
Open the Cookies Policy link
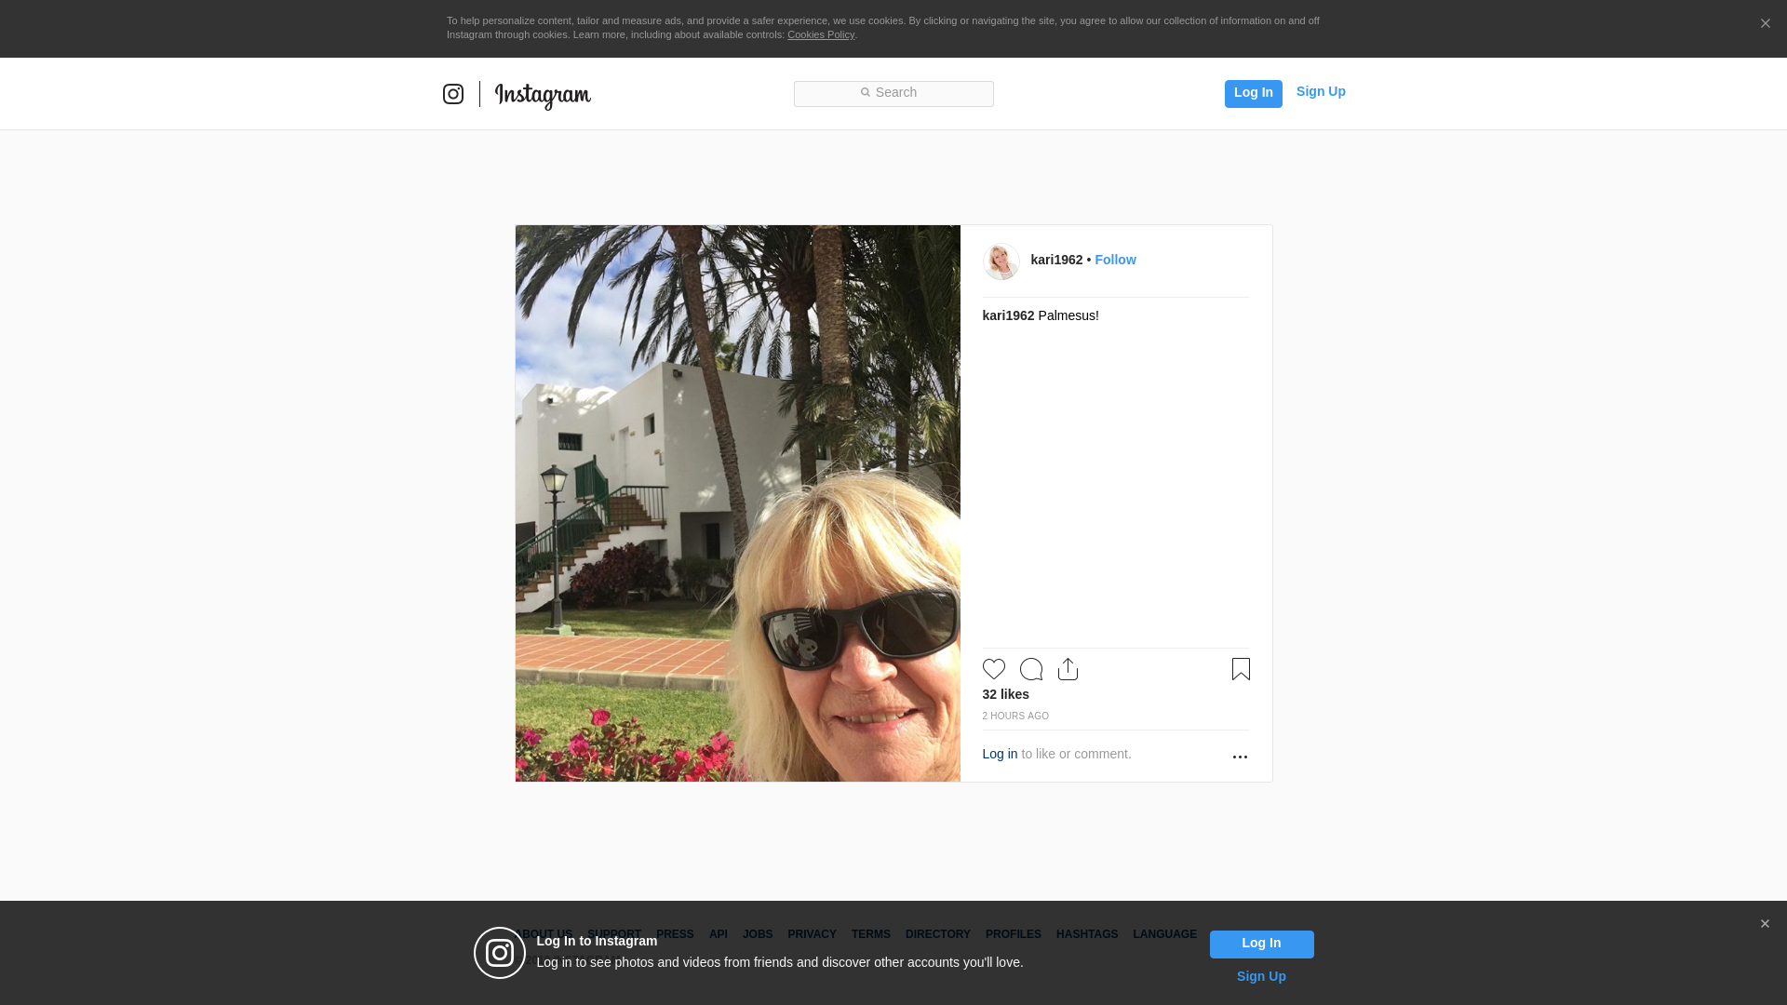(x=821, y=34)
